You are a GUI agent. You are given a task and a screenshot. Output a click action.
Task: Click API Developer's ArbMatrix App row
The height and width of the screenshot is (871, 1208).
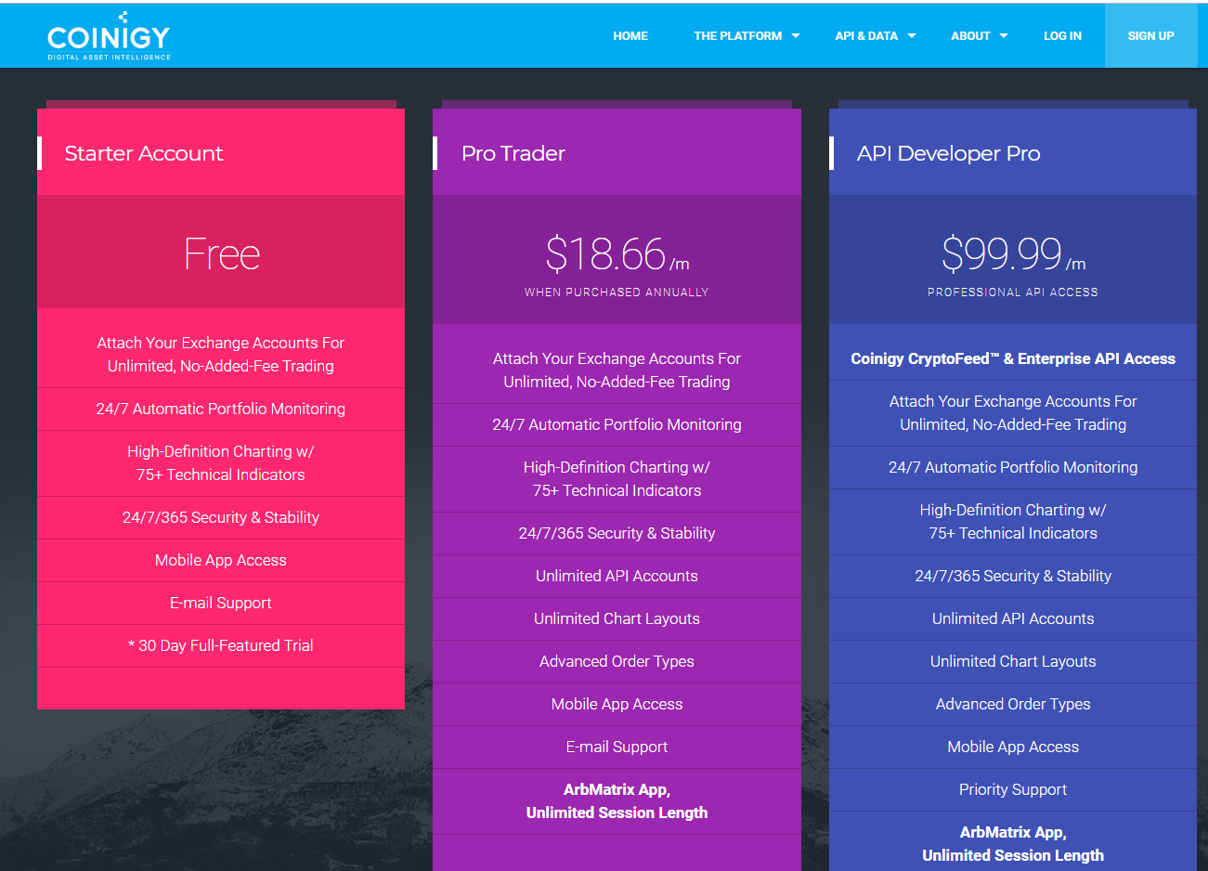point(1013,841)
